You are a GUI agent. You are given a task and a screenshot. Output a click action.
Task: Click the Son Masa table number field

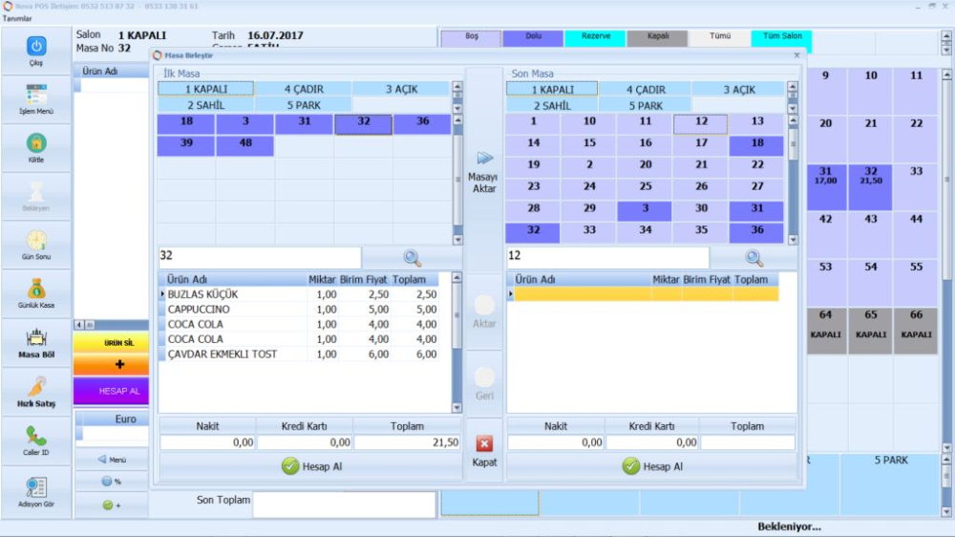(x=607, y=258)
